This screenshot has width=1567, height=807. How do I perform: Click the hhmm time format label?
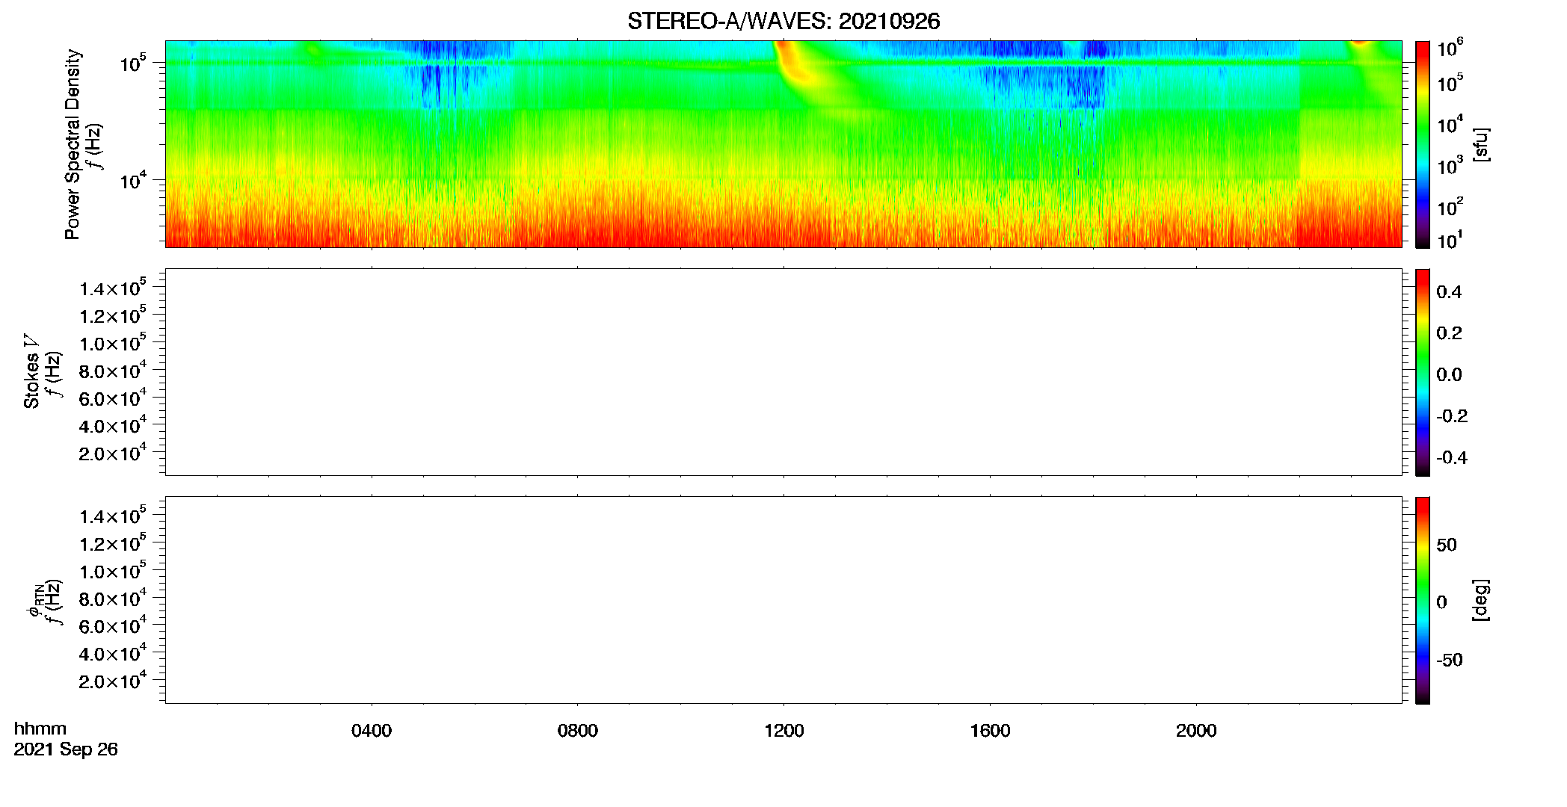[40, 729]
